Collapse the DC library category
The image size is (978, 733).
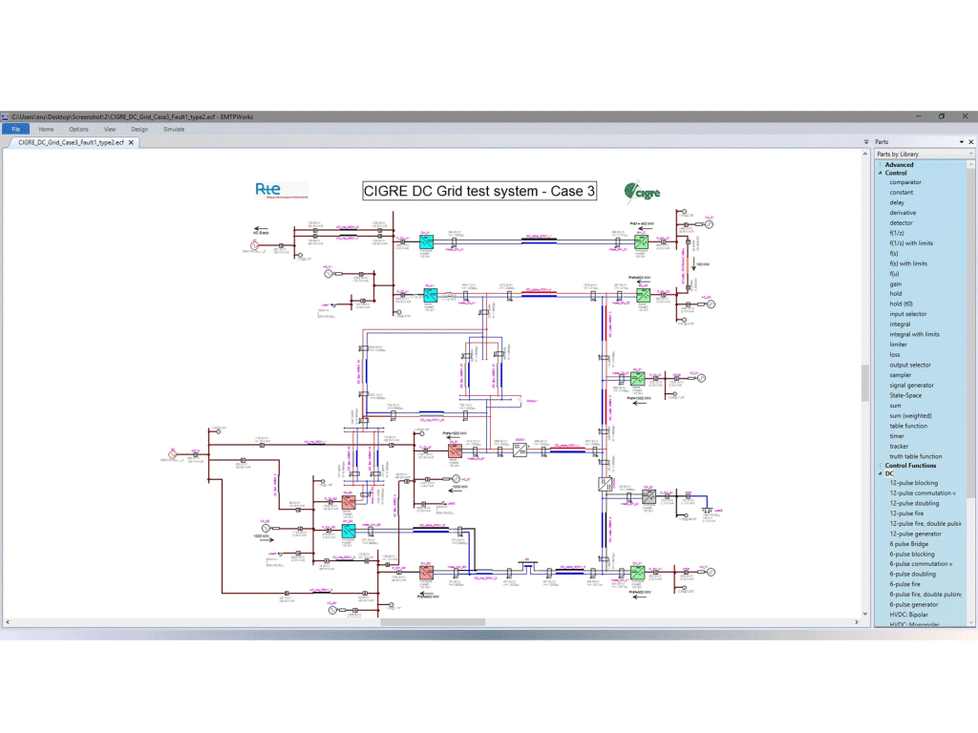[x=881, y=473]
